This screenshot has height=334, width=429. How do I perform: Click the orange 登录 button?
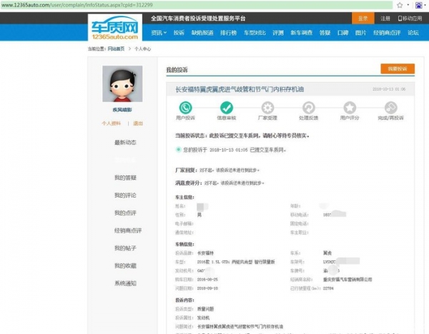363,19
